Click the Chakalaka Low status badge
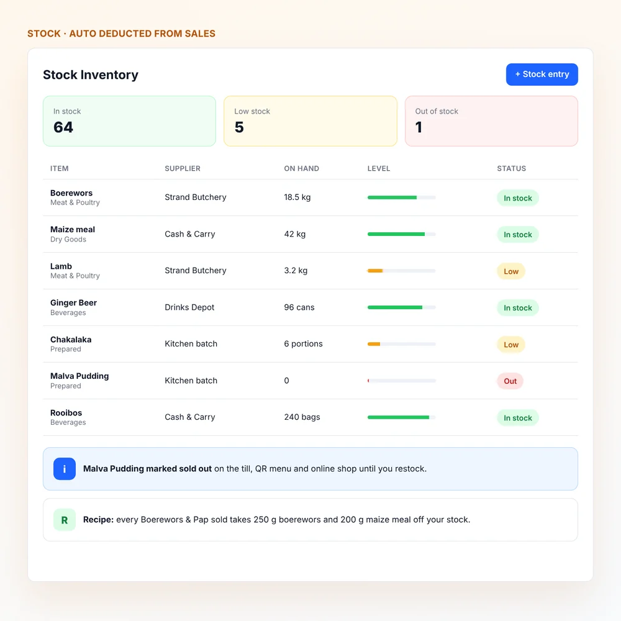This screenshot has width=621, height=621. 511,345
